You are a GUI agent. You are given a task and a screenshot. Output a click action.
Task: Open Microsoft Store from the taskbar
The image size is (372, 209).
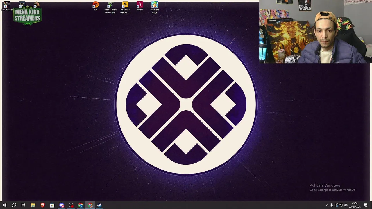point(52,205)
